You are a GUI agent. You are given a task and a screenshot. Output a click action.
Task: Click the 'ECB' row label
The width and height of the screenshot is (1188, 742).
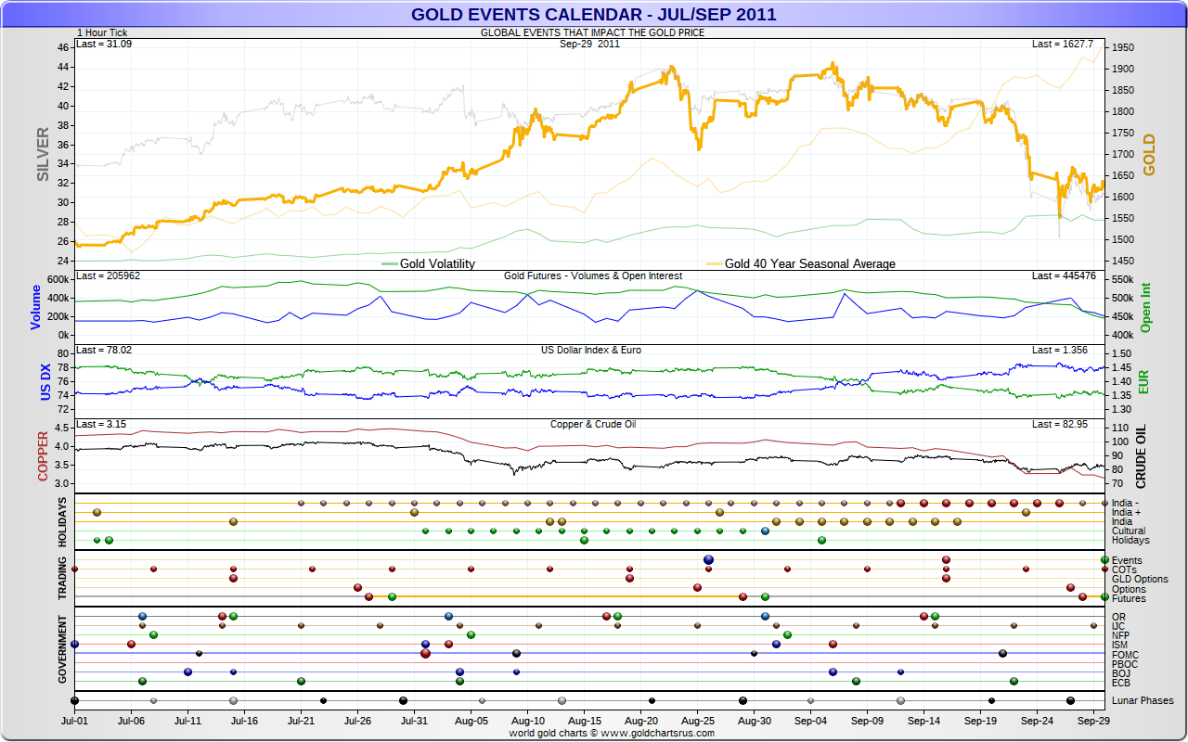click(1121, 684)
